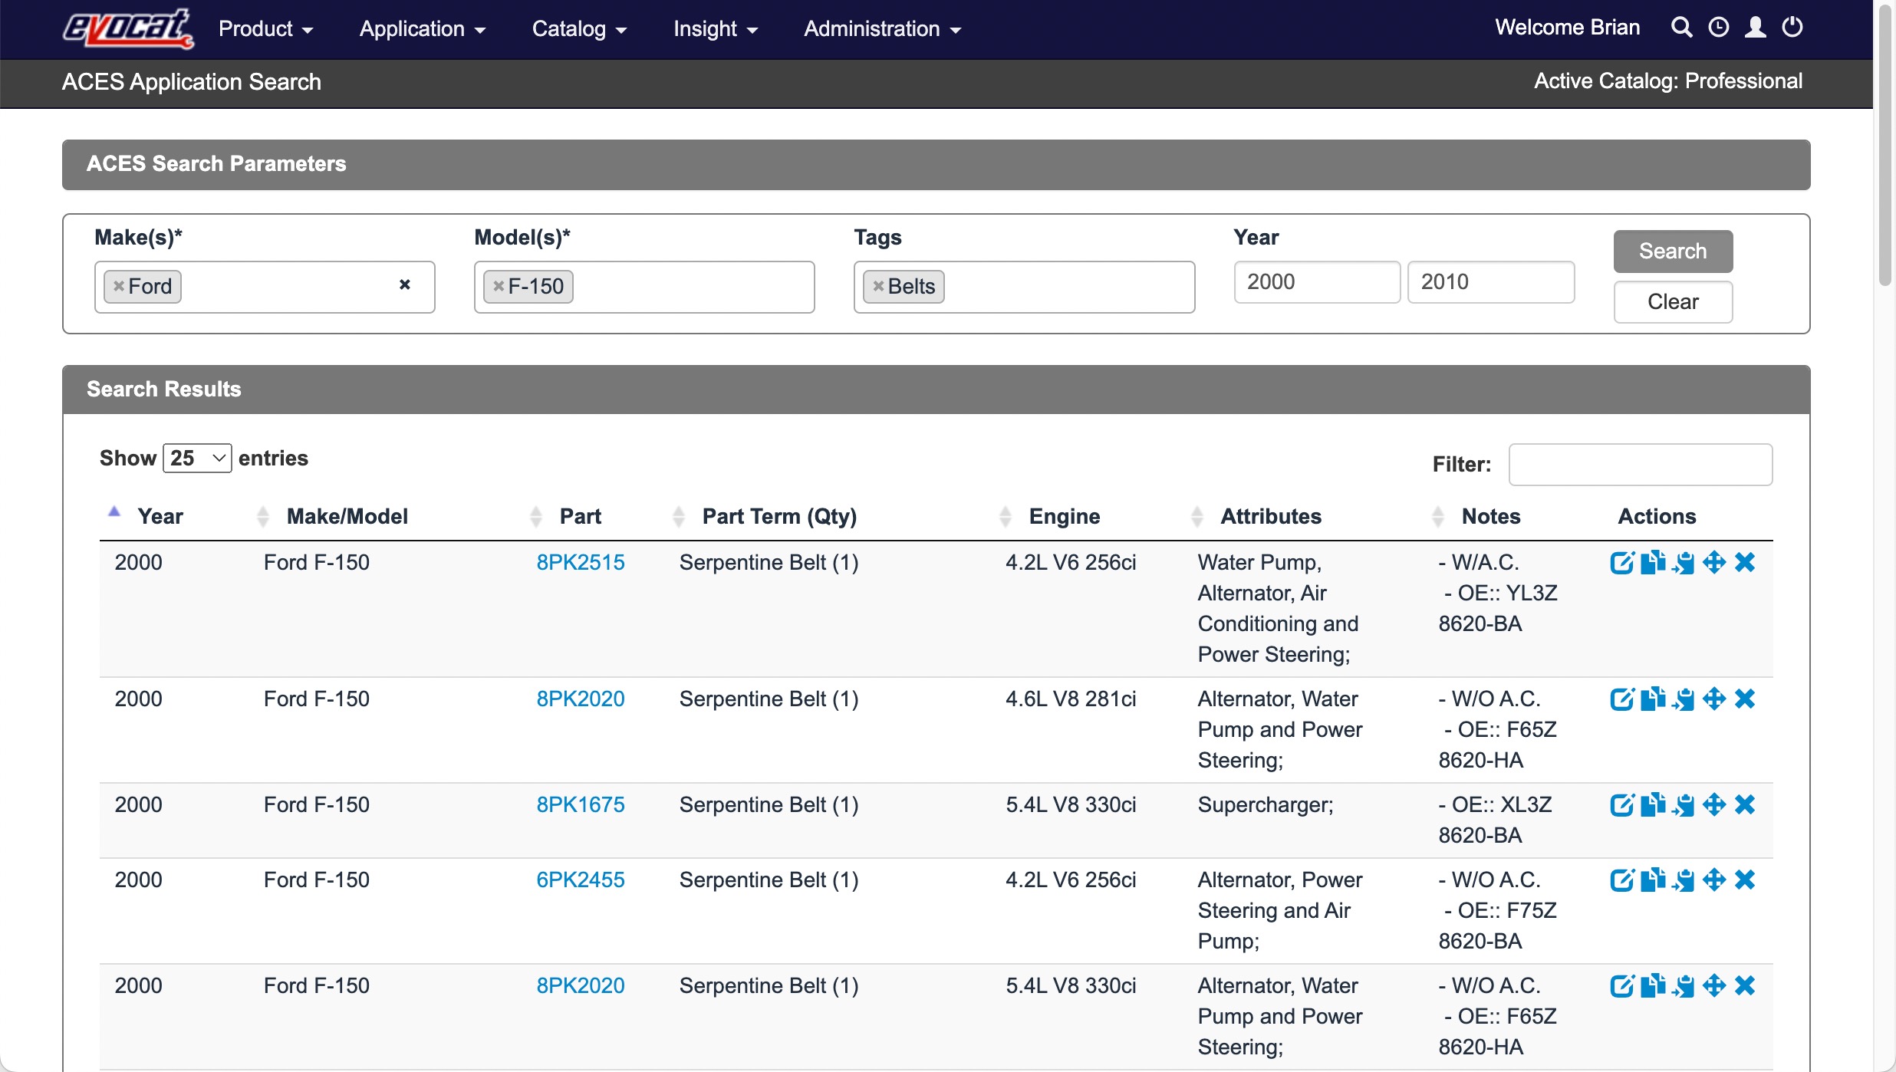Delete the 5.4L V8 8PK2020 row
The height and width of the screenshot is (1072, 1896).
click(x=1745, y=985)
